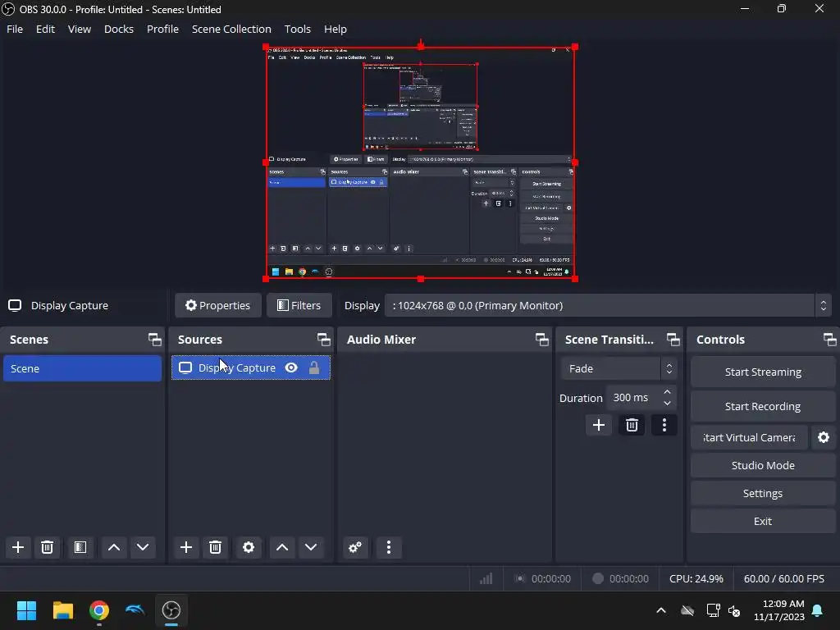This screenshot has width=840, height=630.
Task: Click Start Recording button
Action: (763, 406)
